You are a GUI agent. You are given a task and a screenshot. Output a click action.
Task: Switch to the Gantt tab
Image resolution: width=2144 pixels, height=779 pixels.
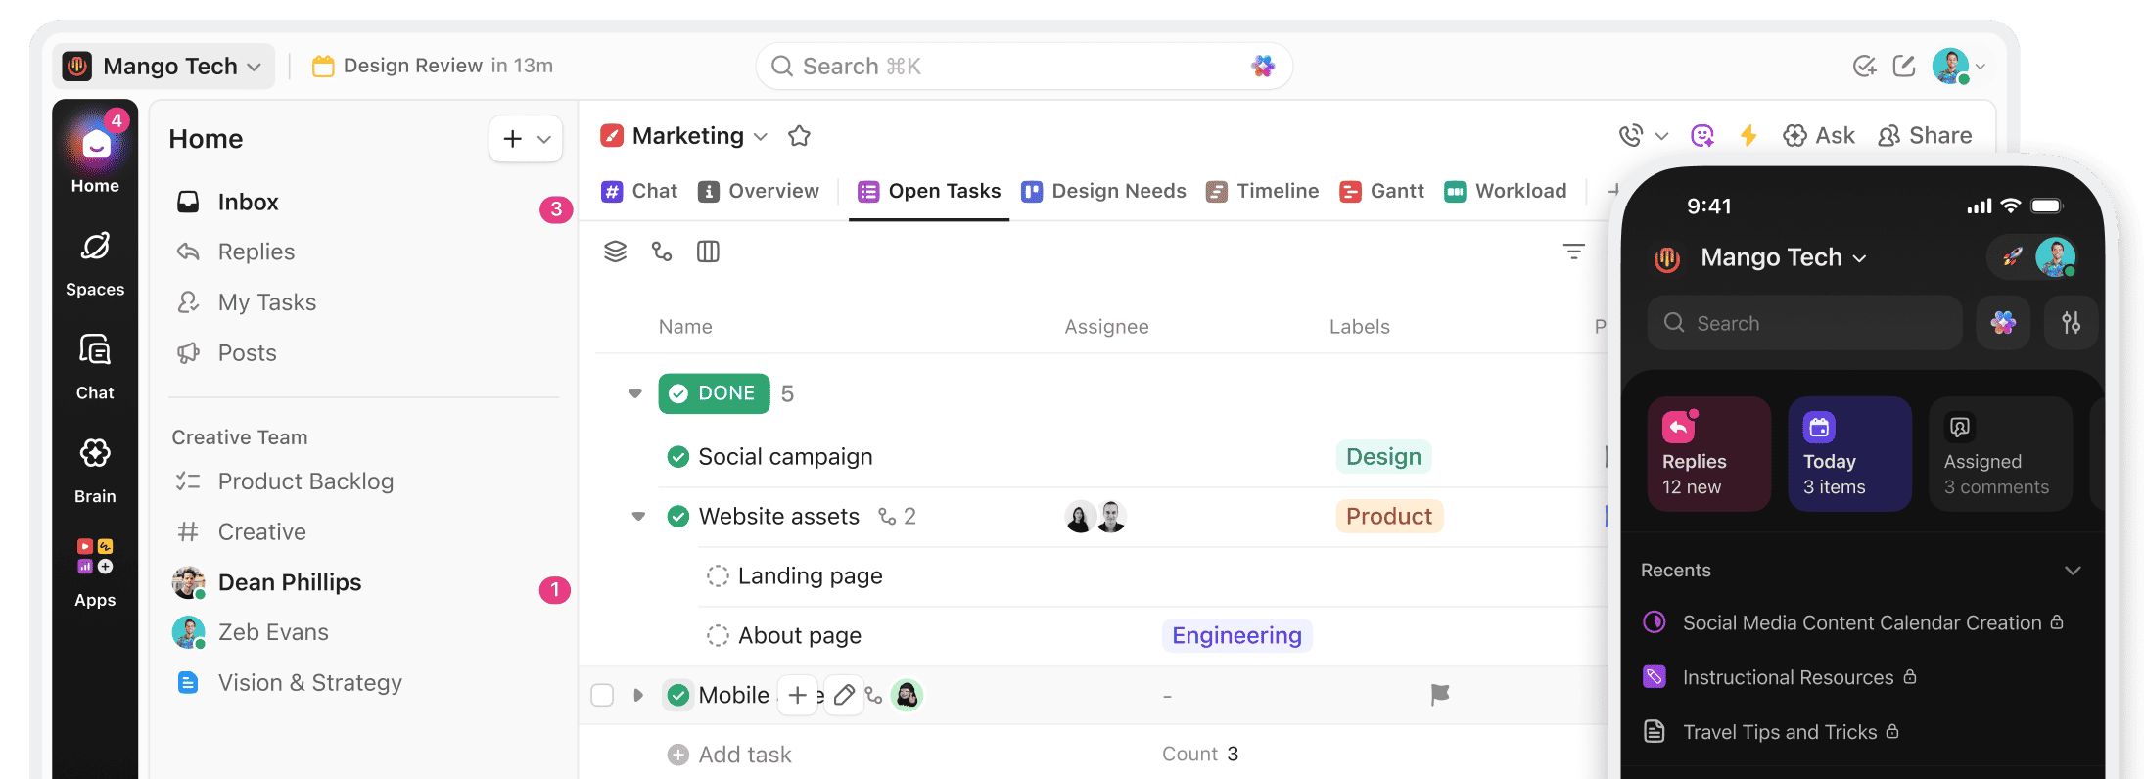tap(1381, 191)
